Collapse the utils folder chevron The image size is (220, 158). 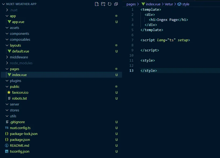coord(7,116)
